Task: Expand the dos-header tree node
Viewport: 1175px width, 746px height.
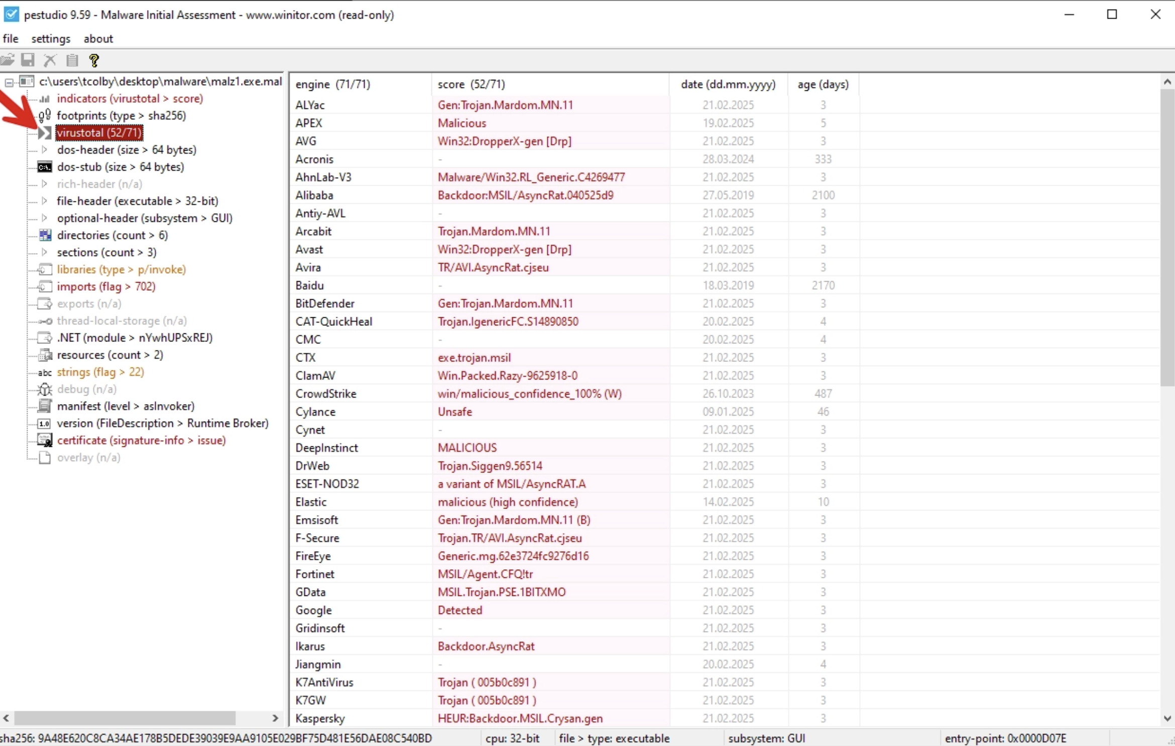Action: coord(45,150)
